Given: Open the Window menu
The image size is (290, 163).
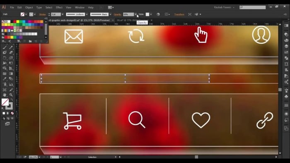Looking at the screenshot, I should [80, 7].
